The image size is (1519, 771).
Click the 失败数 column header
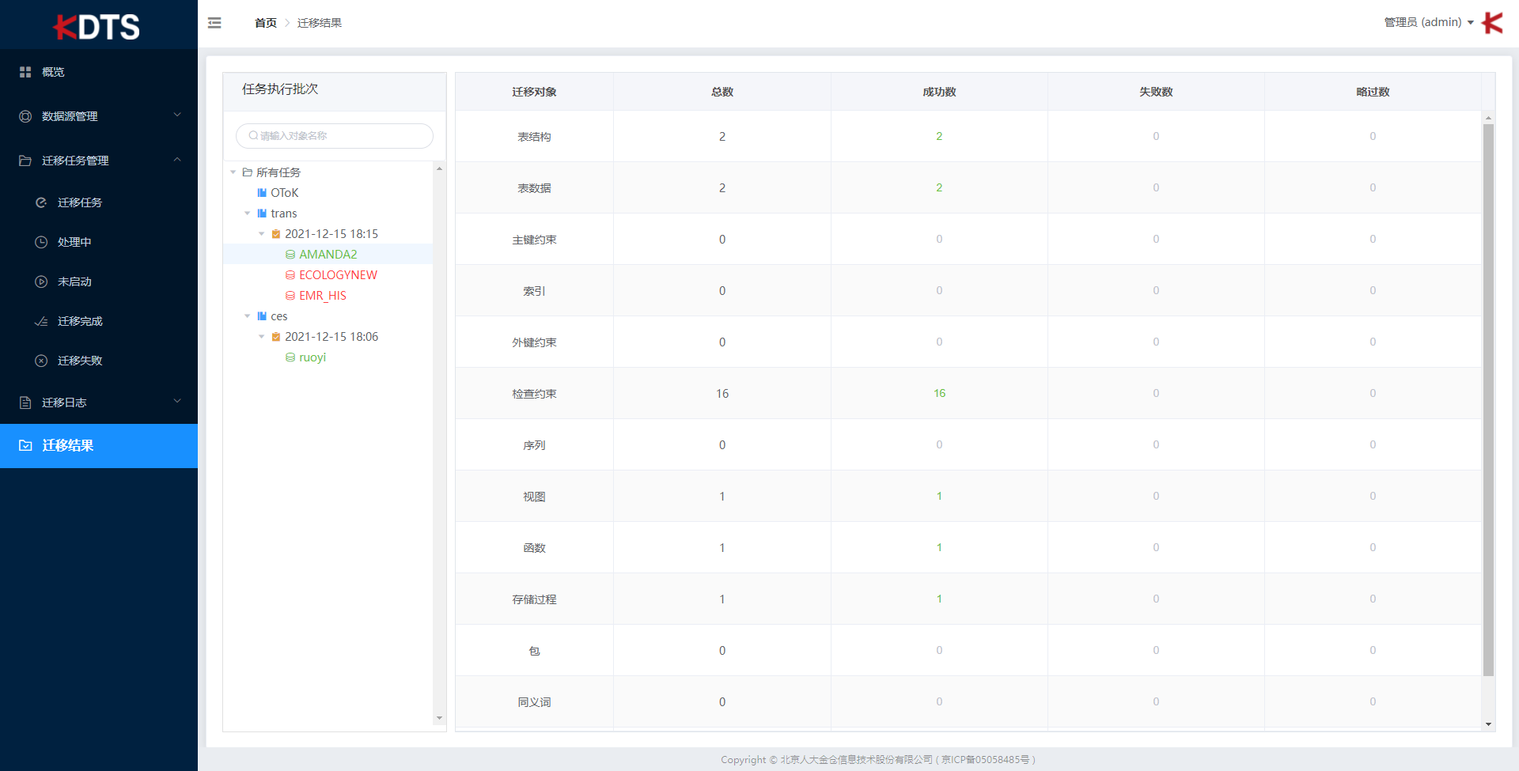click(1156, 92)
